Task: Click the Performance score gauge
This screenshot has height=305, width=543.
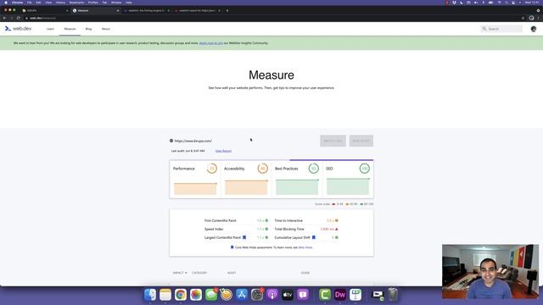Action: (211, 169)
